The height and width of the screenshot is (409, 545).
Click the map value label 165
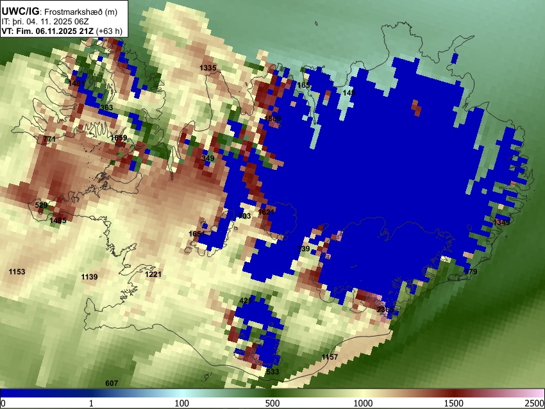click(x=303, y=85)
